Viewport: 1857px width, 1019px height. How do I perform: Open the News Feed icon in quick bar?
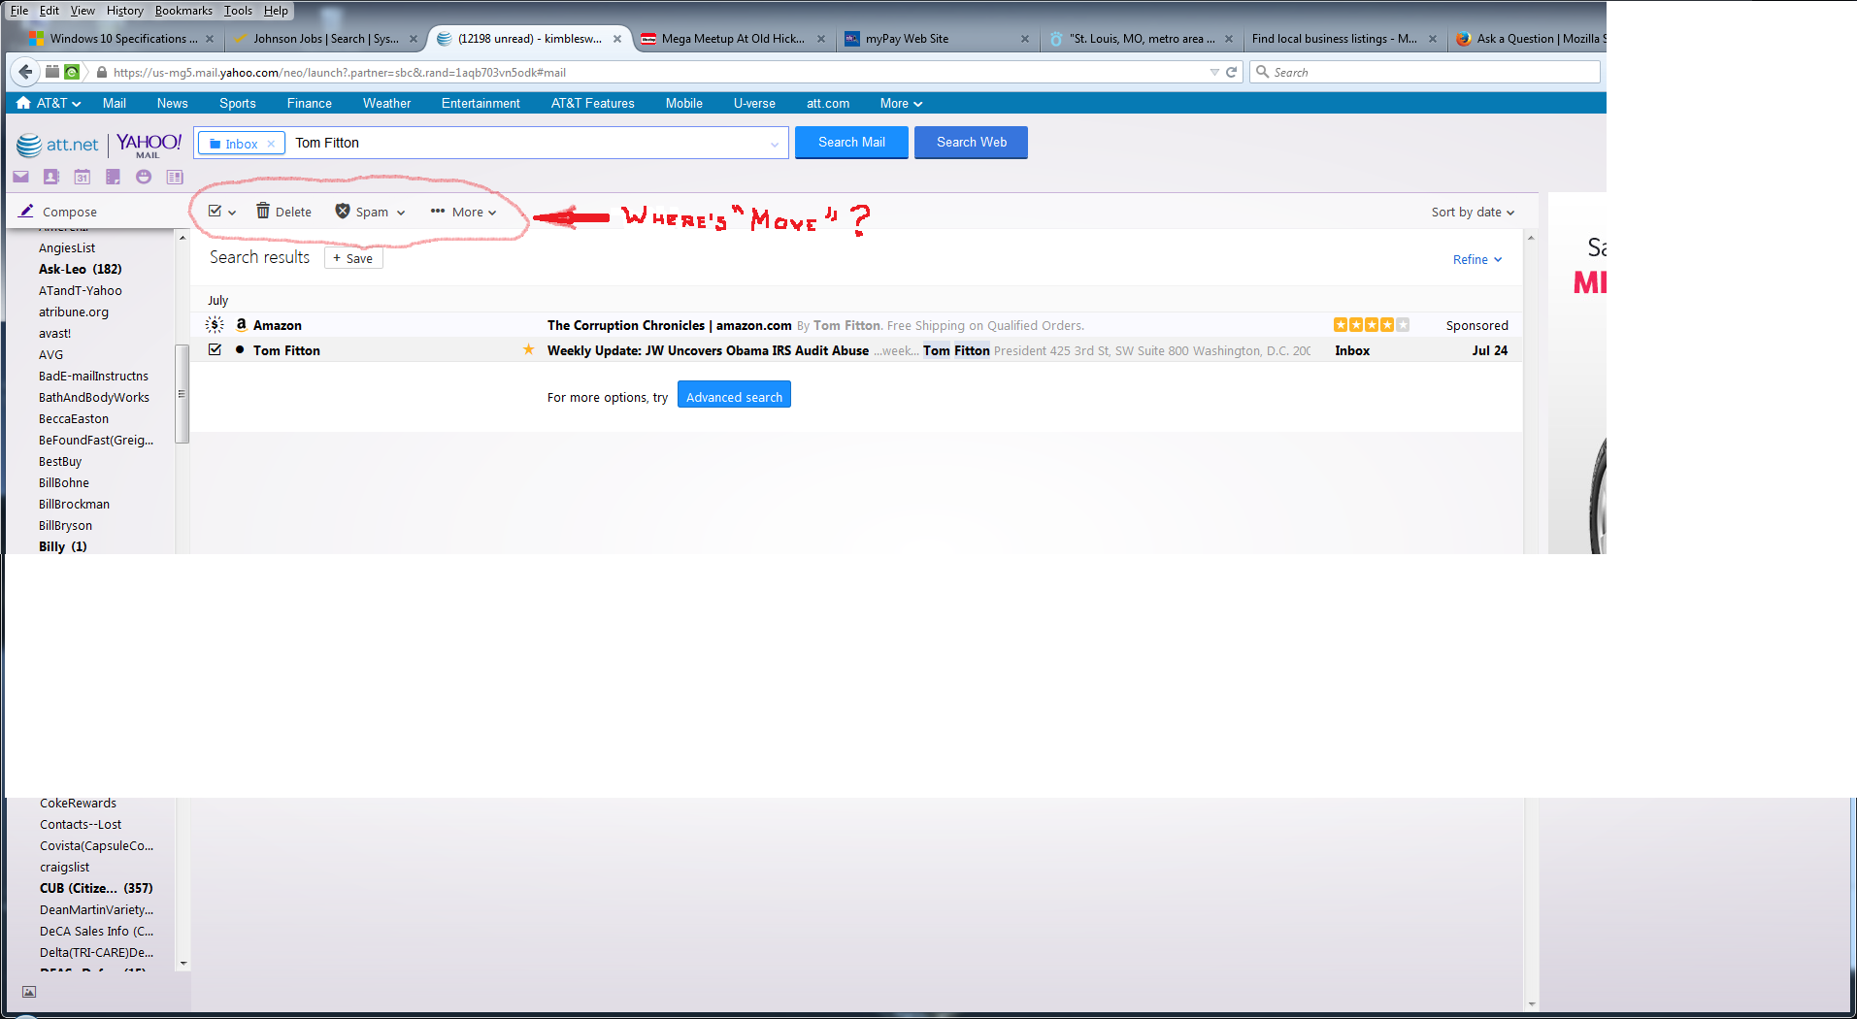(x=175, y=177)
